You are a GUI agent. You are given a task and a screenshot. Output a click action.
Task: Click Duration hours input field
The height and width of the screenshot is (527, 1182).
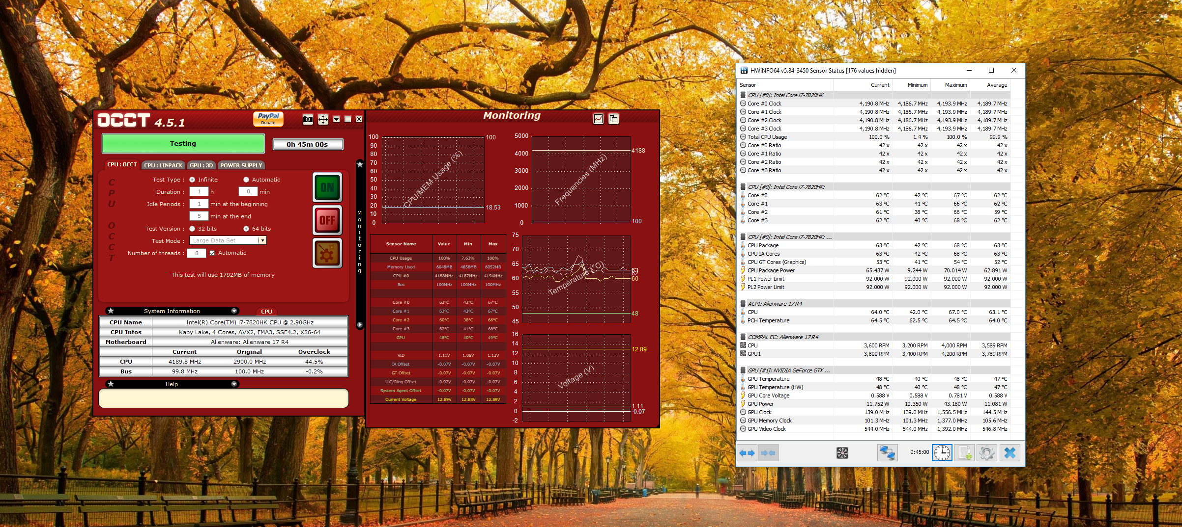click(199, 192)
